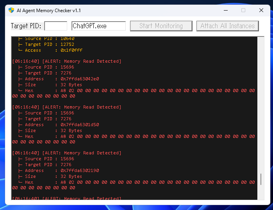The image size is (273, 210).
Task: Click the vertical scrollbar thumb in log
Action: coord(261,179)
